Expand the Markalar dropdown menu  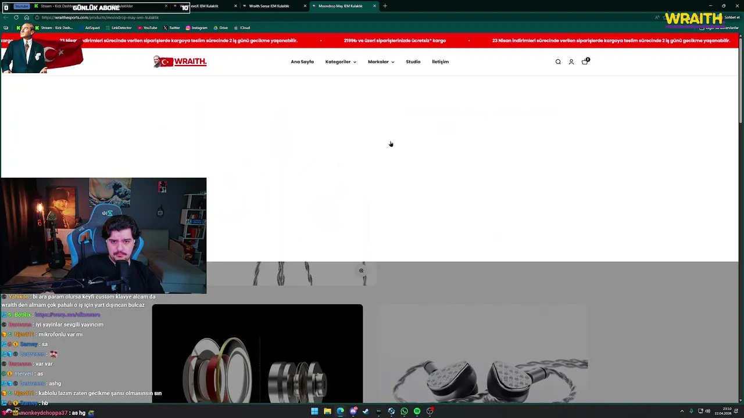tap(381, 62)
